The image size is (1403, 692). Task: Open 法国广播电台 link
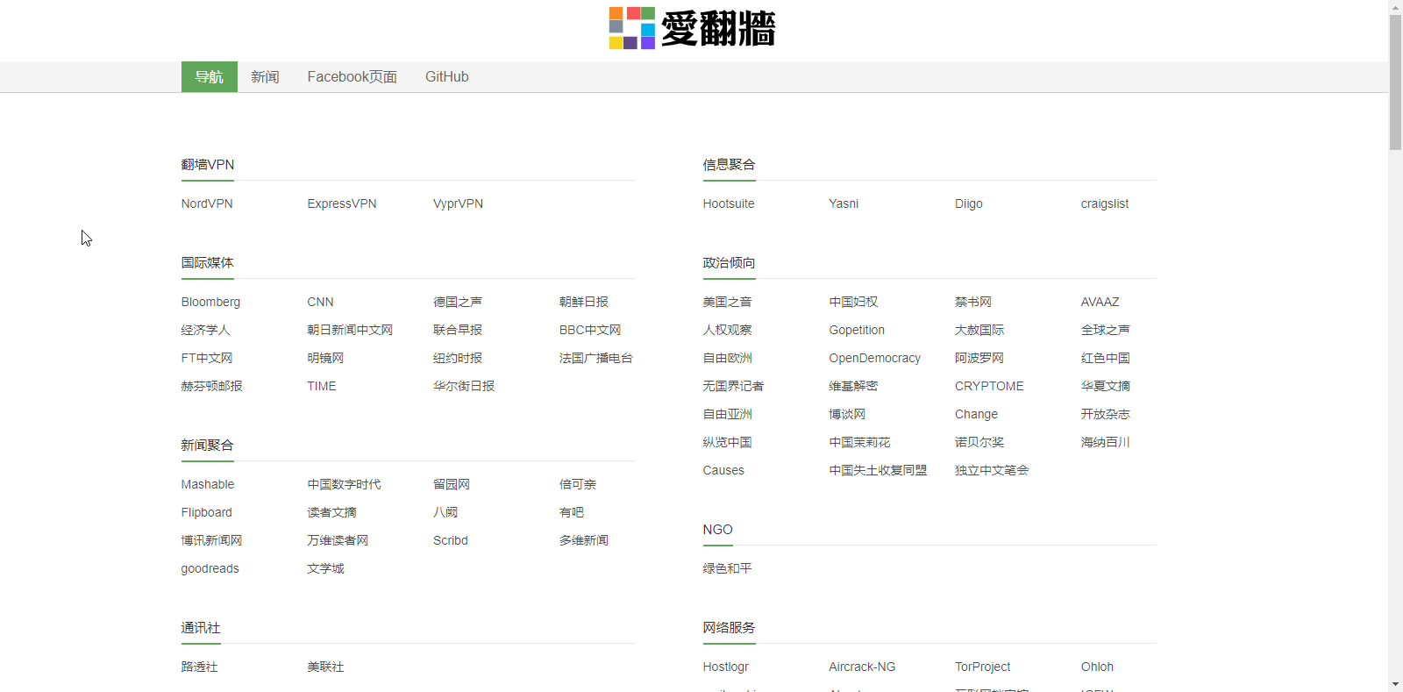coord(596,358)
